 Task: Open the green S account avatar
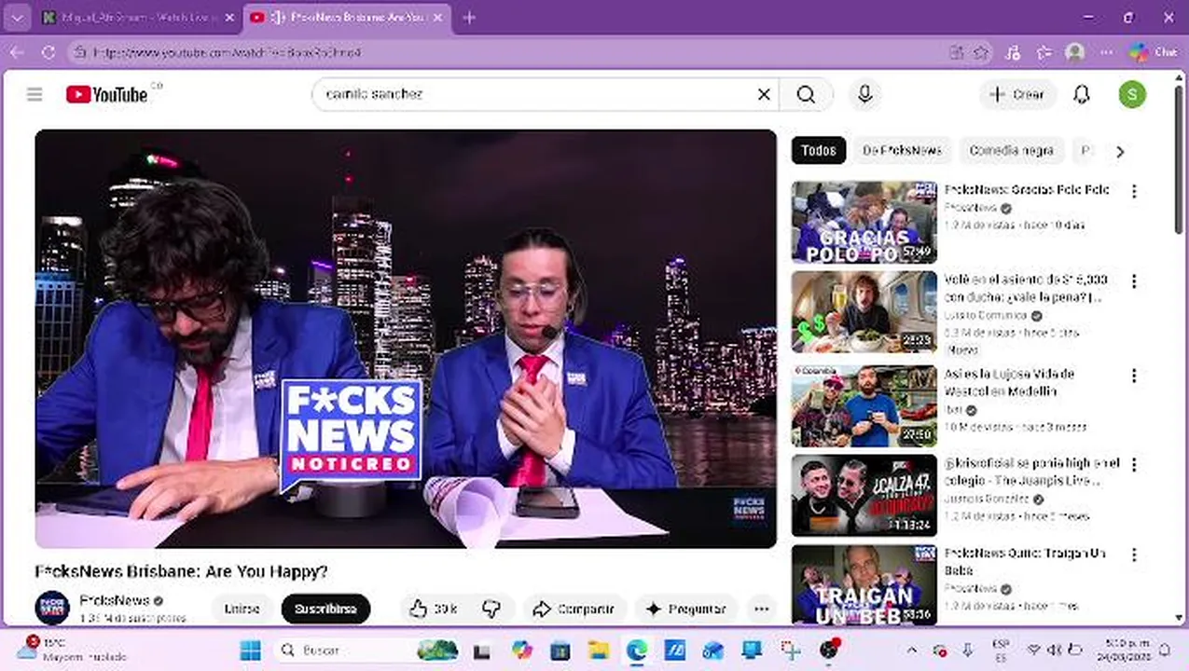[x=1132, y=94]
